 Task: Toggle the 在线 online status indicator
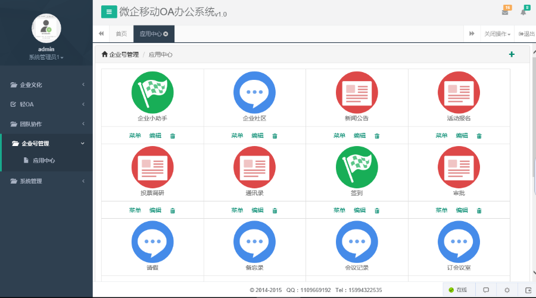(458, 290)
